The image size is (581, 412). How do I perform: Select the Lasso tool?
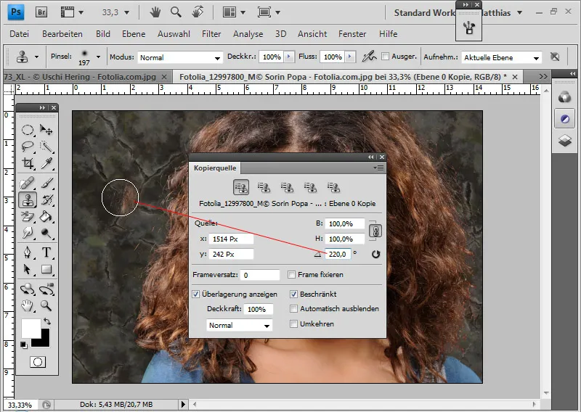click(28, 147)
